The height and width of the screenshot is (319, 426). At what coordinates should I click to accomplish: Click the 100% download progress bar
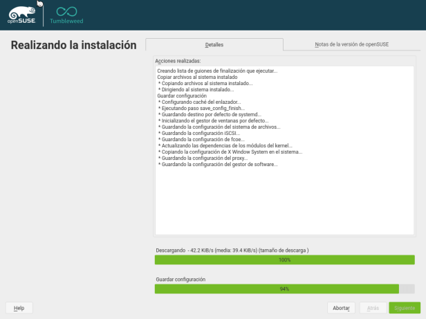pyautogui.click(x=284, y=259)
